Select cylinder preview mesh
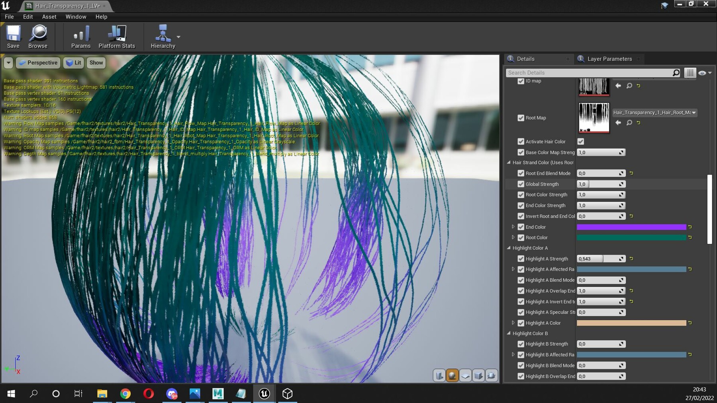This screenshot has height=403, width=717. pyautogui.click(x=439, y=376)
